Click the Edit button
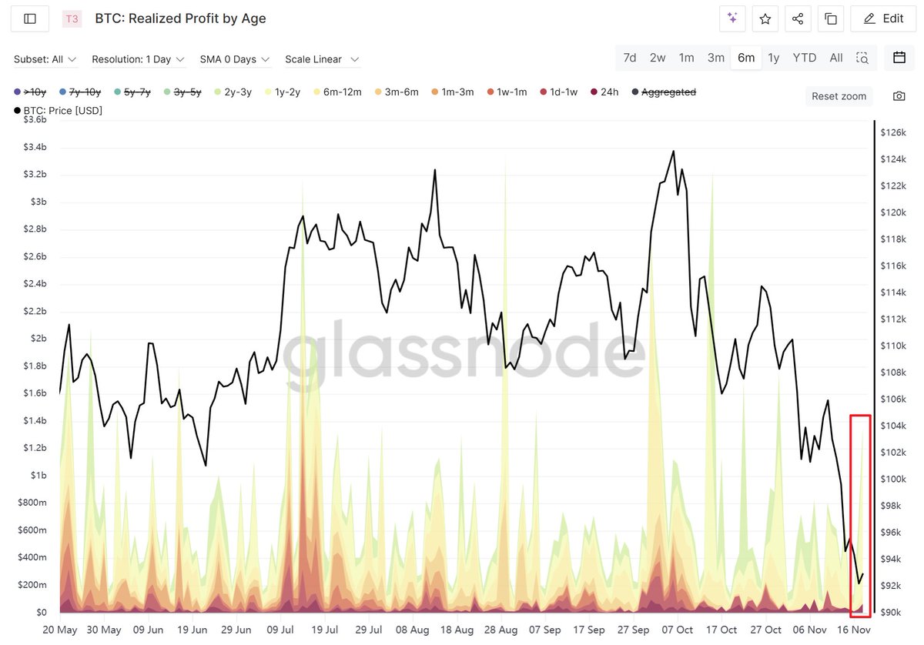Screen dimensions: 924x645 click(882, 18)
